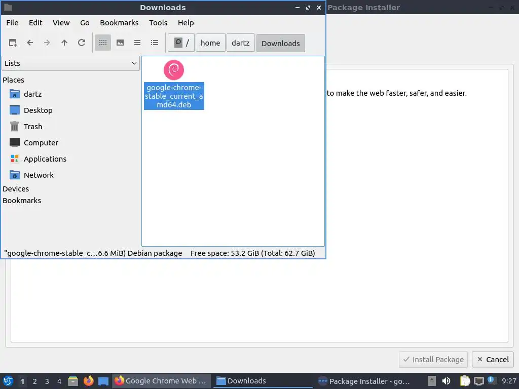The height and width of the screenshot is (389, 519).
Task: Click the google-chrome-stable_current_amd64.deb filename
Action: pyautogui.click(x=174, y=96)
